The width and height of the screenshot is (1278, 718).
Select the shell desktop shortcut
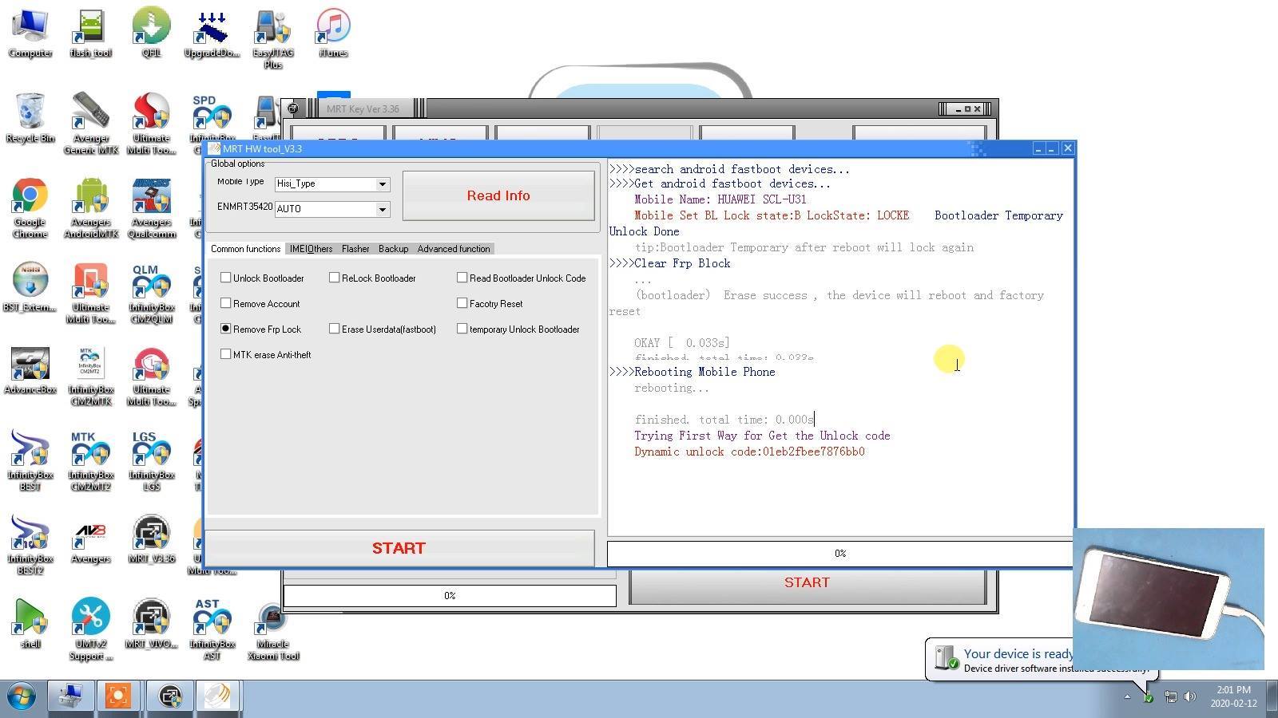(30, 624)
